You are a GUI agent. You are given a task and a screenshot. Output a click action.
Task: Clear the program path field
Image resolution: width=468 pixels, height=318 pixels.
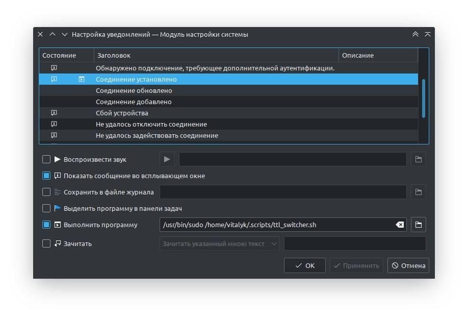(400, 225)
